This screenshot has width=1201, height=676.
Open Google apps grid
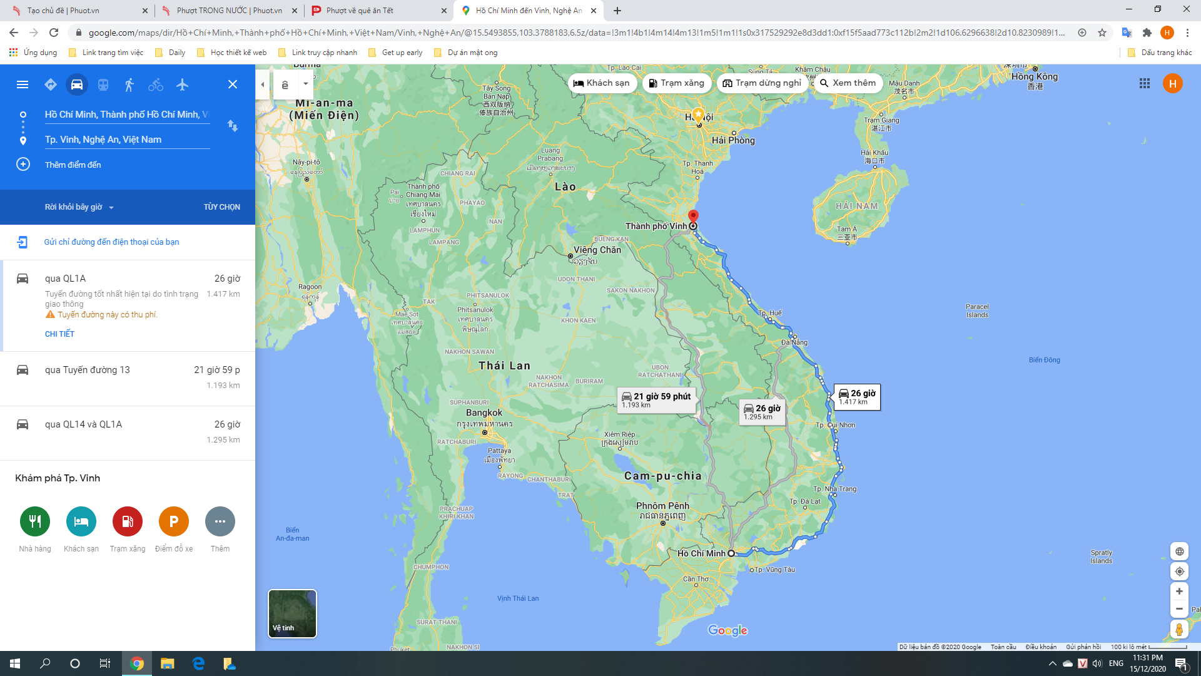pyautogui.click(x=1145, y=83)
